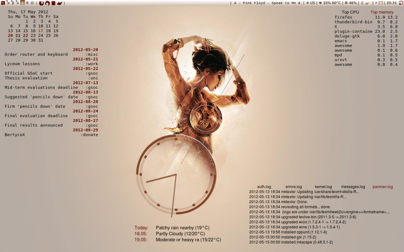Click the 2012-07-13 agenda date heading

(85, 83)
